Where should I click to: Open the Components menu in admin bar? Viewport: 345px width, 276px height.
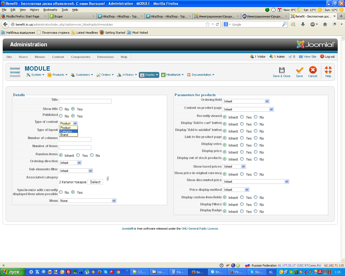[81, 57]
